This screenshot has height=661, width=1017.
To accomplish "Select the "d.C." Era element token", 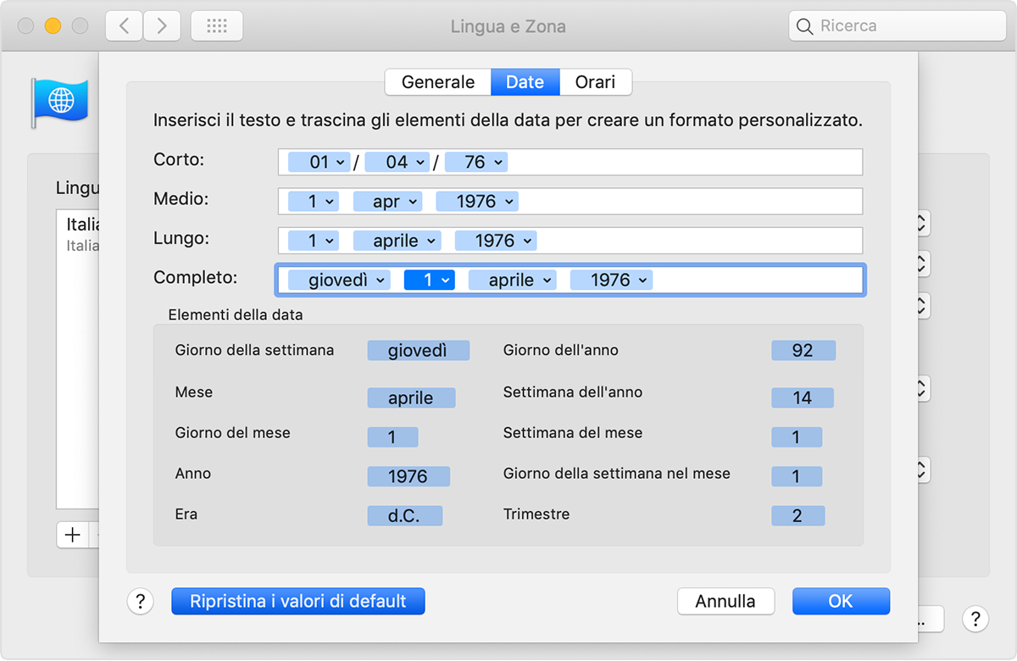I will (x=404, y=515).
